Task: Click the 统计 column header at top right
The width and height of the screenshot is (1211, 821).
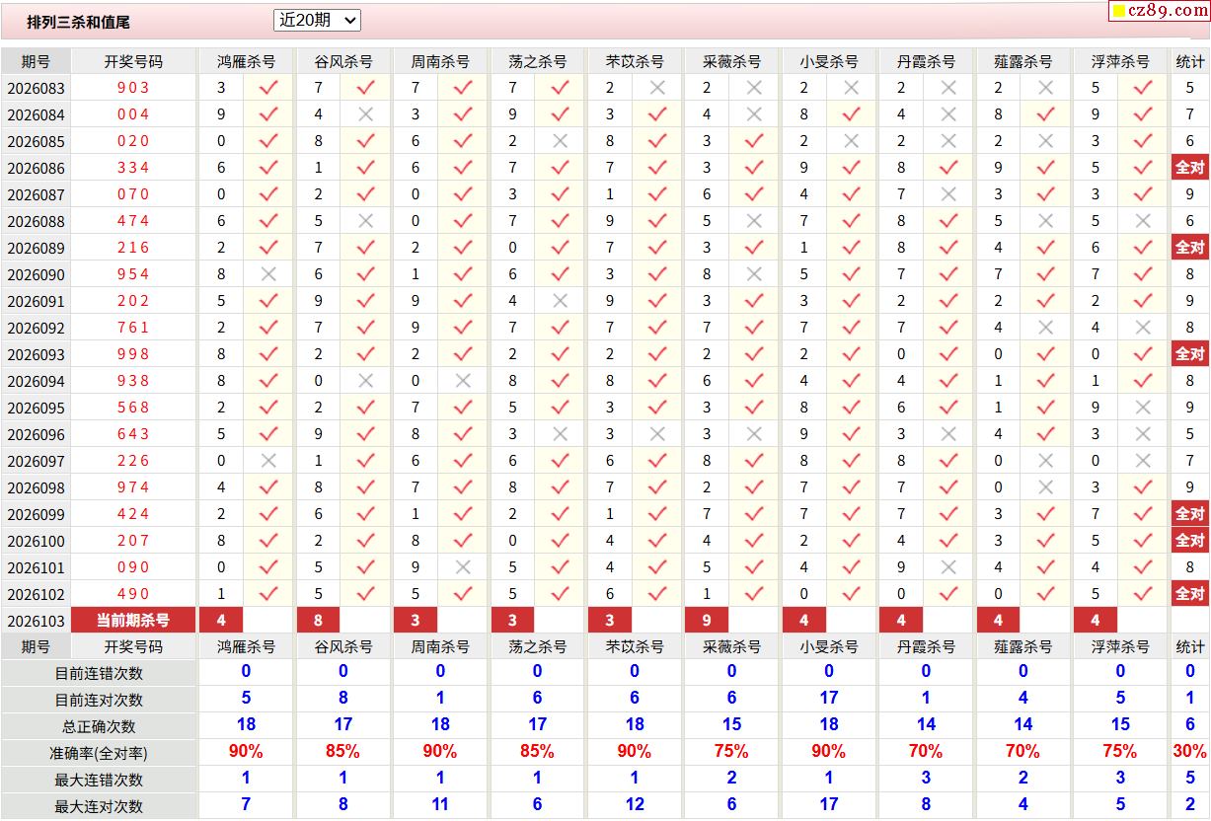Action: pos(1190,61)
